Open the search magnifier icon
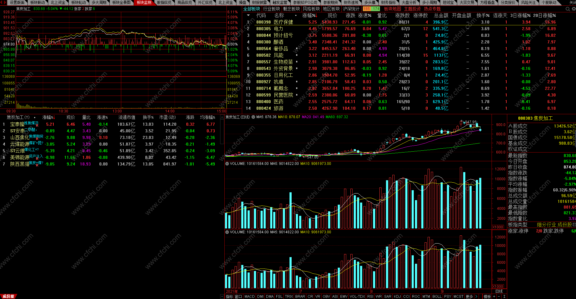The image size is (576, 299). tap(568, 9)
